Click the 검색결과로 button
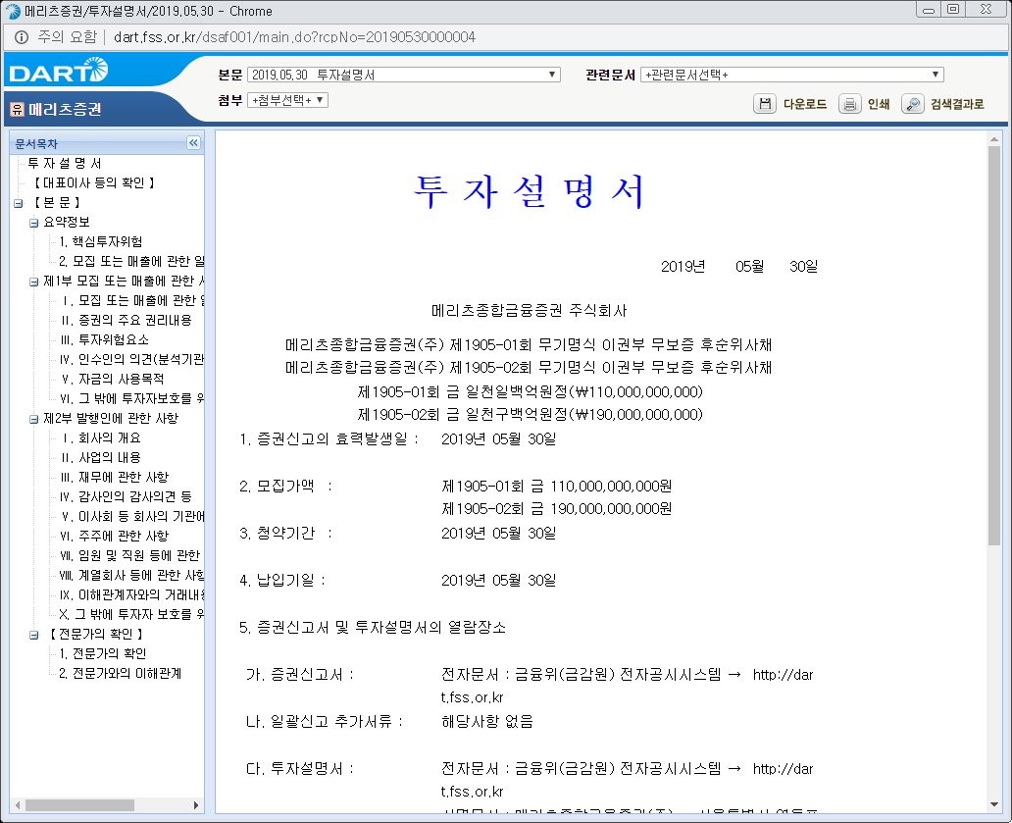 point(956,104)
